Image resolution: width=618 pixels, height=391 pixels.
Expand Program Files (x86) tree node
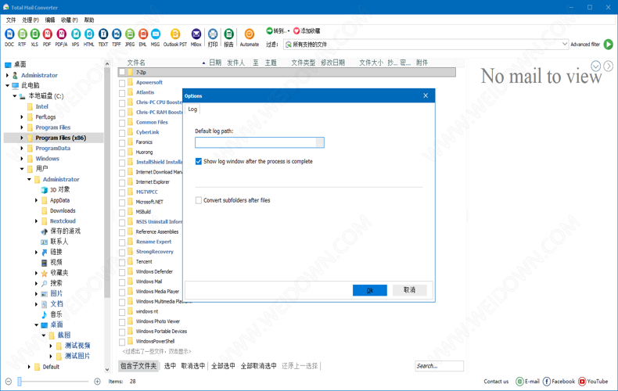[x=22, y=138]
